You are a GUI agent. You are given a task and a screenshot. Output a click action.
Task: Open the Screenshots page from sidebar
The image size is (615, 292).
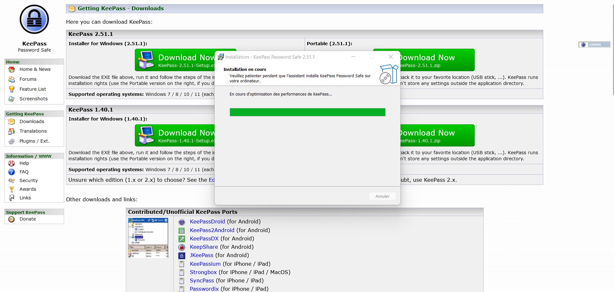tap(33, 99)
